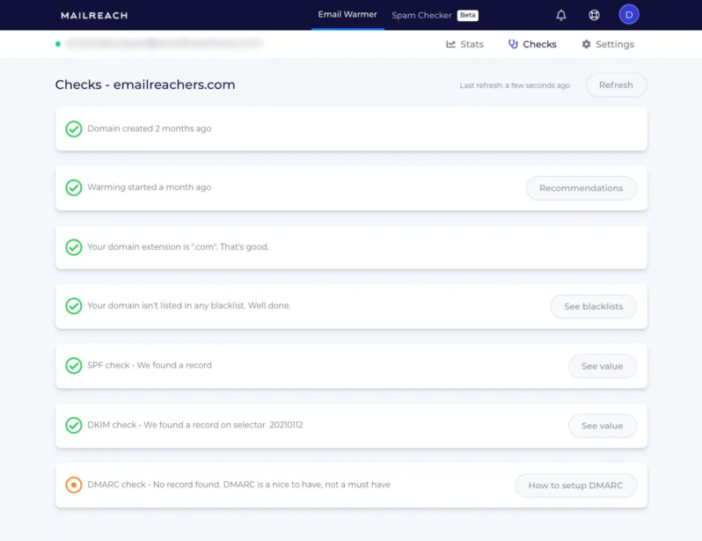
Task: Click See value for SPF check
Action: point(603,366)
